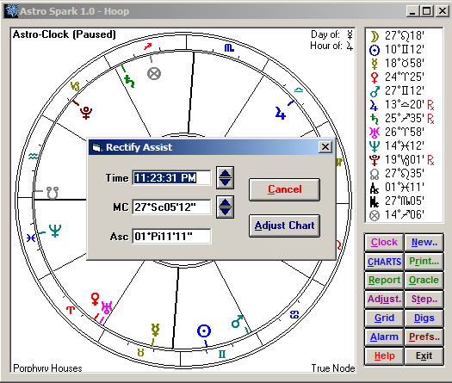
Task: Click the Time field showing 11:23:31 PM
Action: 171,177
